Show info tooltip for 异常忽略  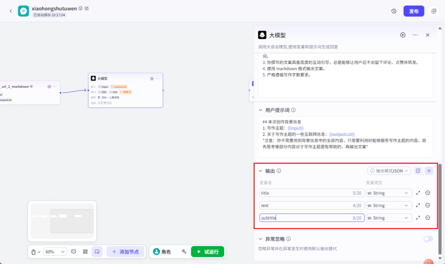[288, 239]
